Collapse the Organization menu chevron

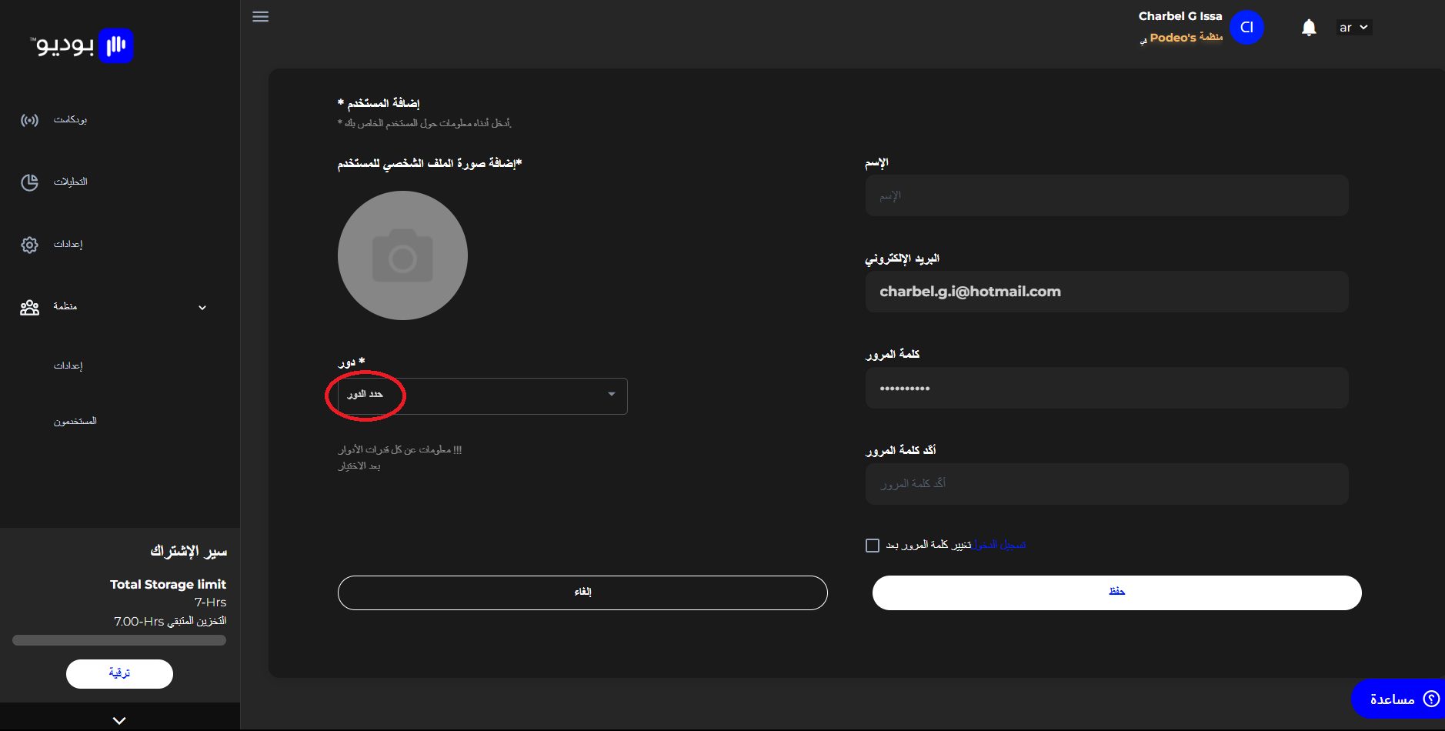pos(202,308)
